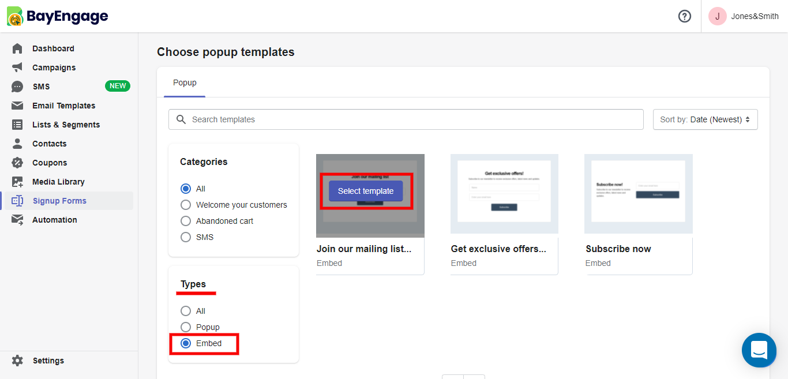Click the NEW badge beside SMS

click(118, 86)
